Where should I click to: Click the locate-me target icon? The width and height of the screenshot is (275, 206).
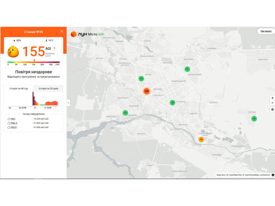[272, 109]
